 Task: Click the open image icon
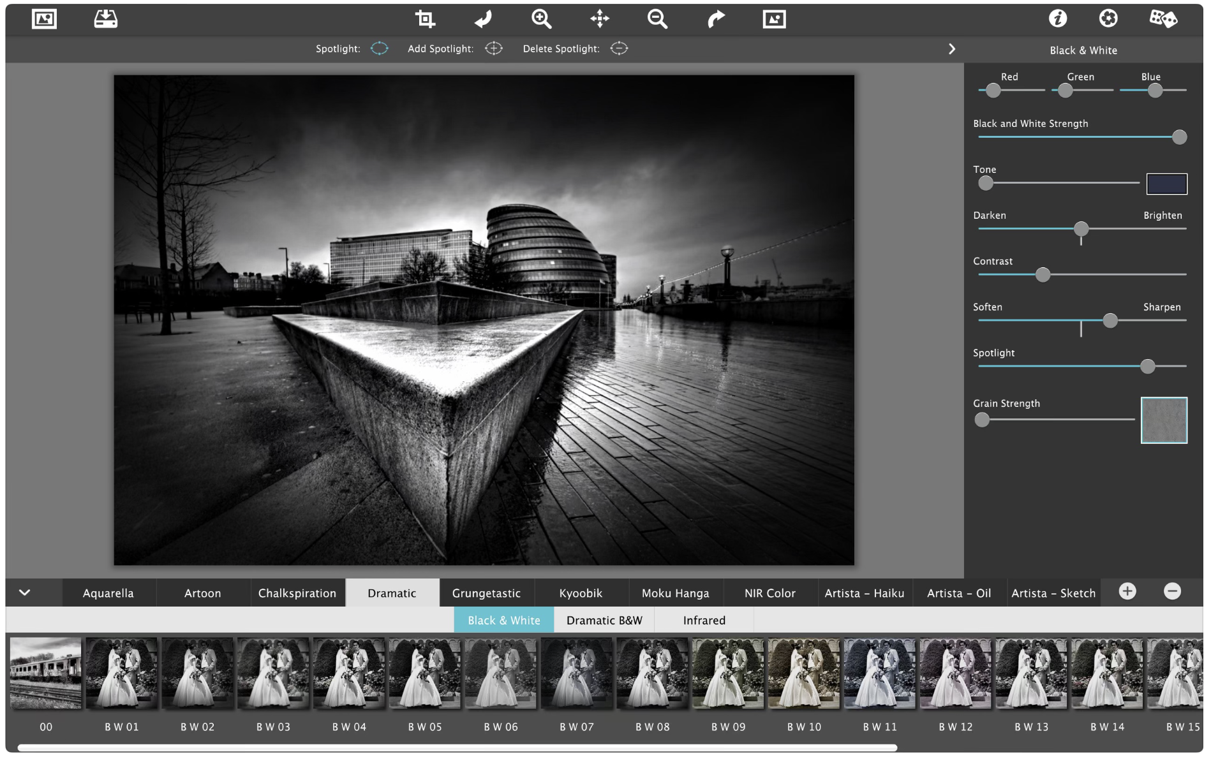point(44,19)
